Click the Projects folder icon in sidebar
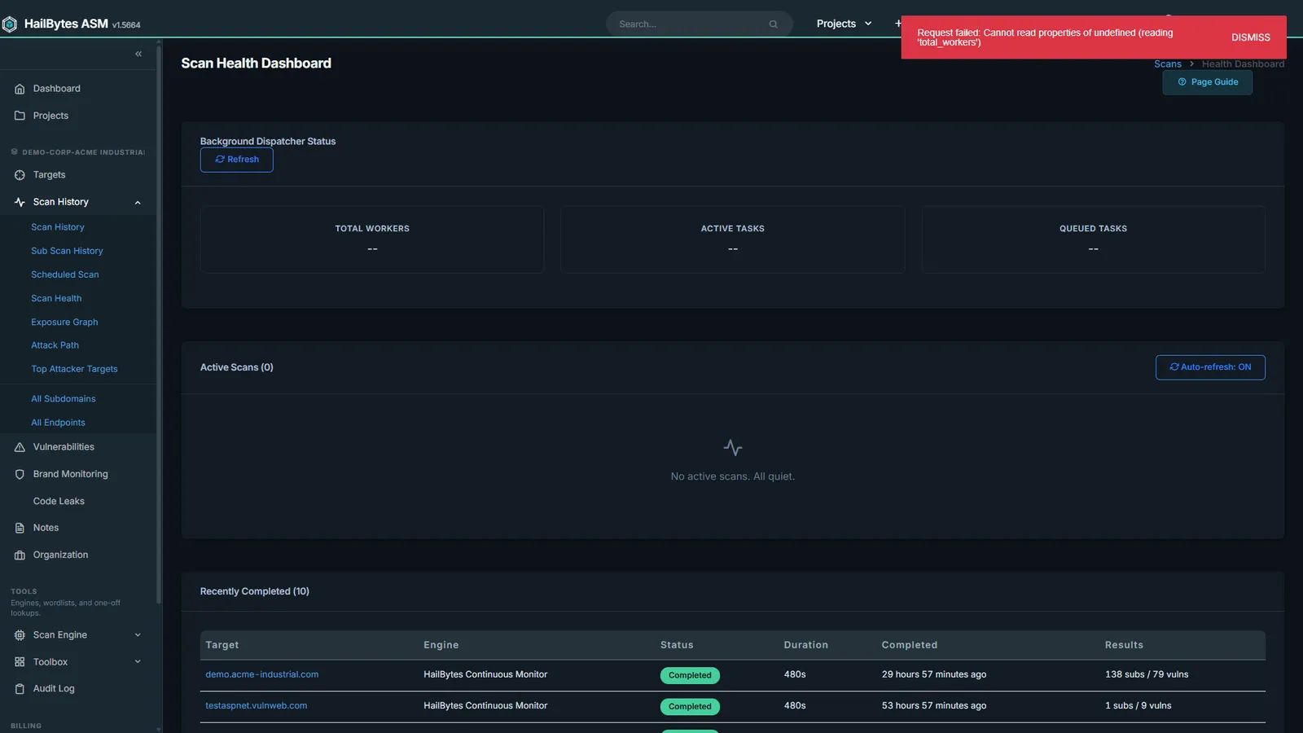The width and height of the screenshot is (1303, 733). tap(20, 116)
